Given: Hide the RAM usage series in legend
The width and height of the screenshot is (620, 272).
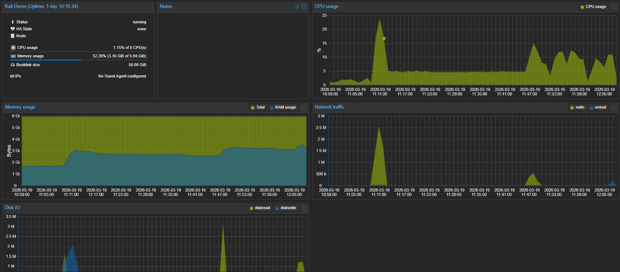Looking at the screenshot, I should [x=283, y=107].
